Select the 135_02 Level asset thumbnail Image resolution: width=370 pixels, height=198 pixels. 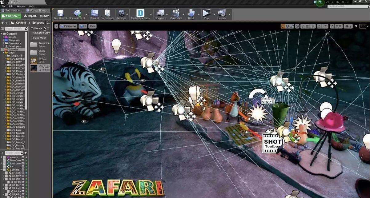pyautogui.click(x=33, y=60)
